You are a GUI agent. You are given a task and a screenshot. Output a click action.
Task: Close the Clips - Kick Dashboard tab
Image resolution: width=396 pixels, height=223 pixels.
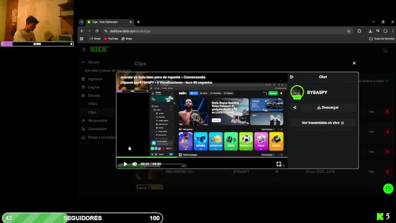coord(130,22)
